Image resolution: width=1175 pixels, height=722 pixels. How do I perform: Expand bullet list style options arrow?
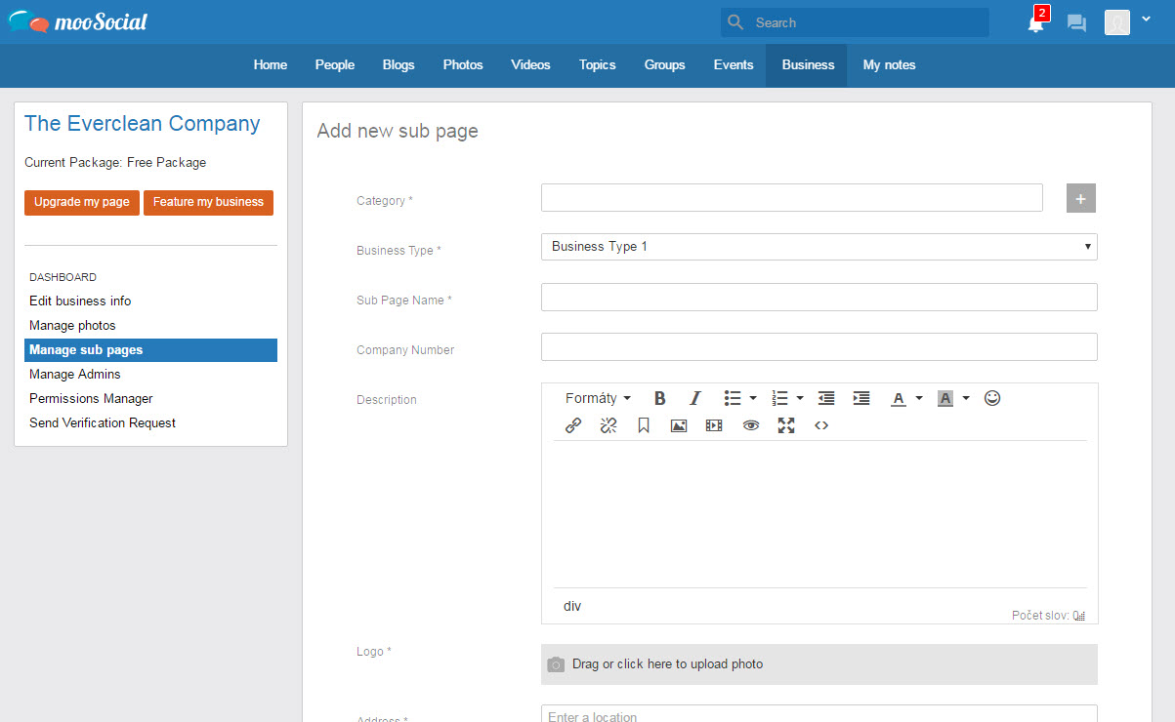click(753, 398)
